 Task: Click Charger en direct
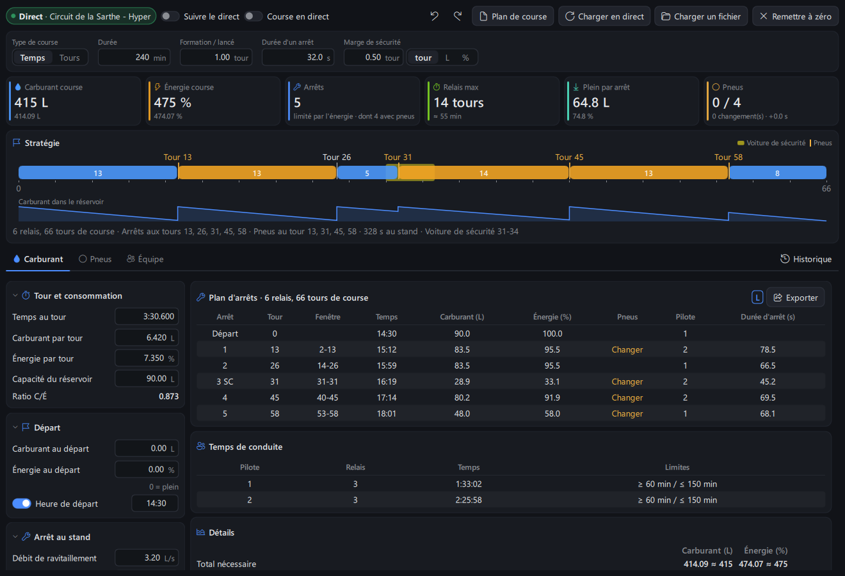(604, 16)
